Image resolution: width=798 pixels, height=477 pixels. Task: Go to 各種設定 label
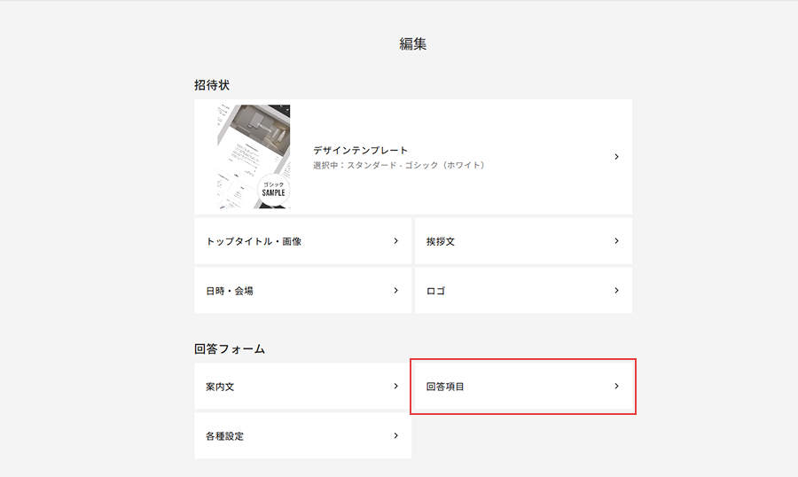(224, 437)
